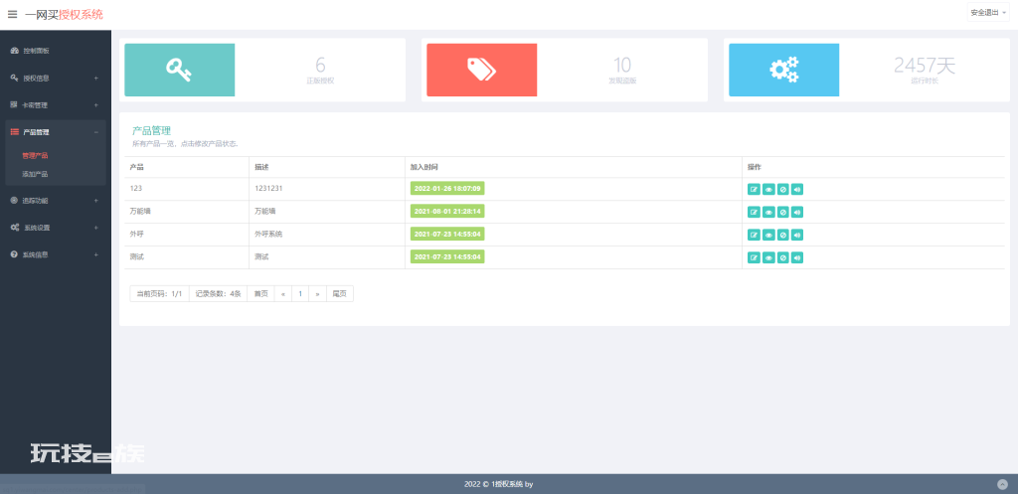Go to 尾页 in pagination
The image size is (1018, 494).
pyautogui.click(x=340, y=293)
